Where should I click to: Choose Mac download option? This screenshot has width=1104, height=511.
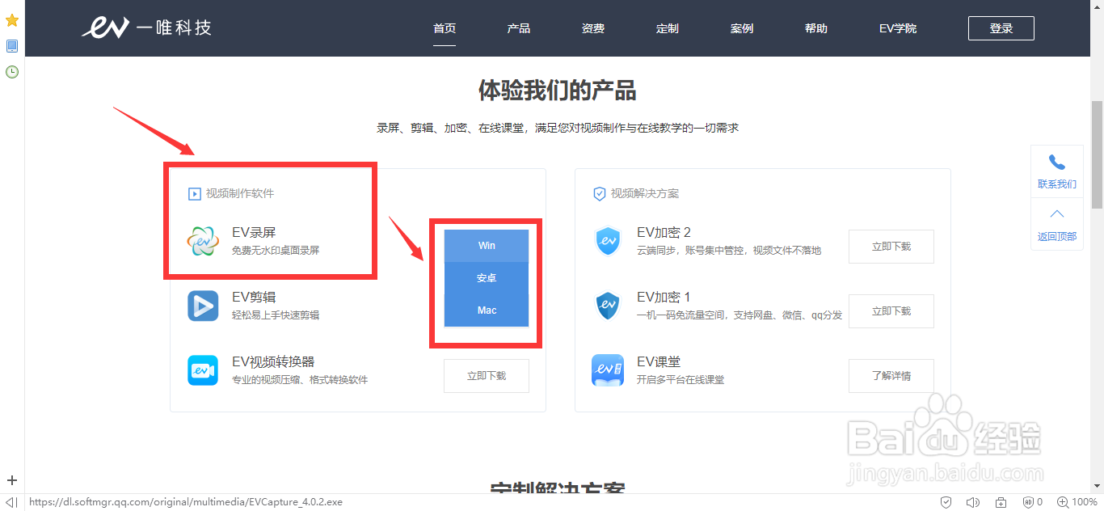487,310
